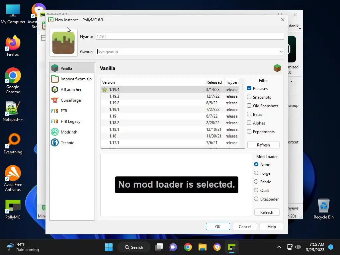Click the taskbar Search box
This screenshot has width=340, height=255.
(x=134, y=247)
